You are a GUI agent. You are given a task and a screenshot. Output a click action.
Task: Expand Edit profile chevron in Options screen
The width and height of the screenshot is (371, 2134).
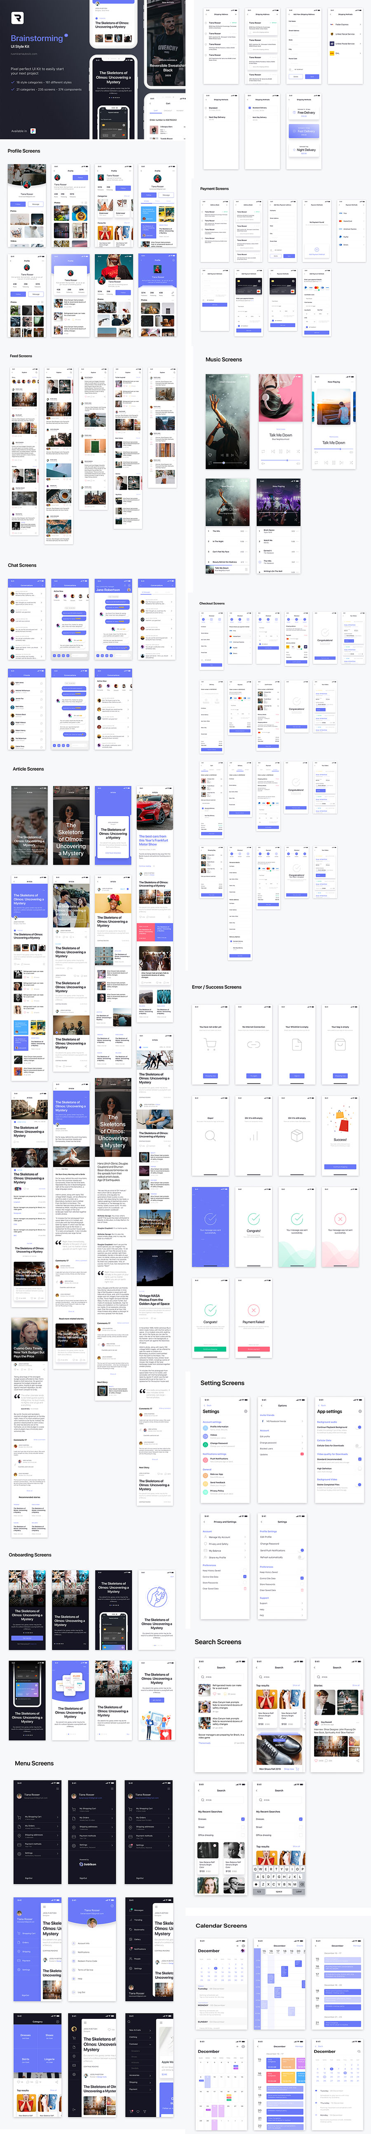(303, 1435)
